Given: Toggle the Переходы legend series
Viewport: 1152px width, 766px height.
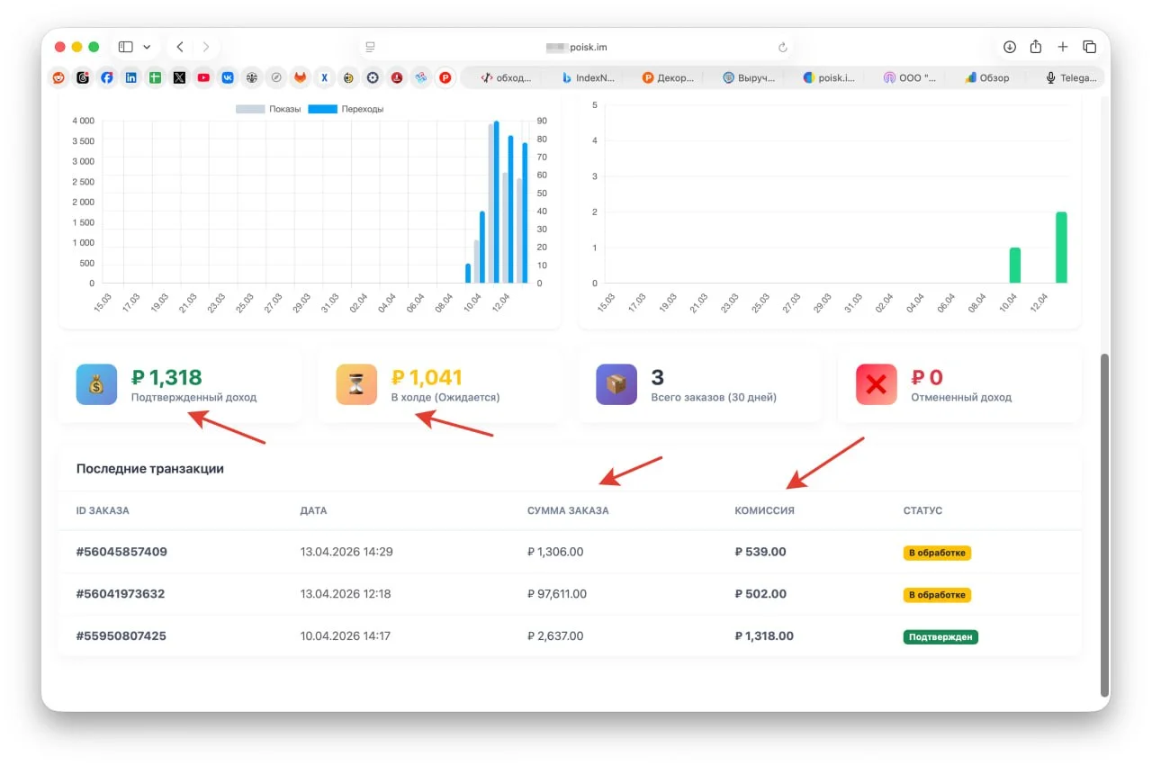Looking at the screenshot, I should coord(346,109).
